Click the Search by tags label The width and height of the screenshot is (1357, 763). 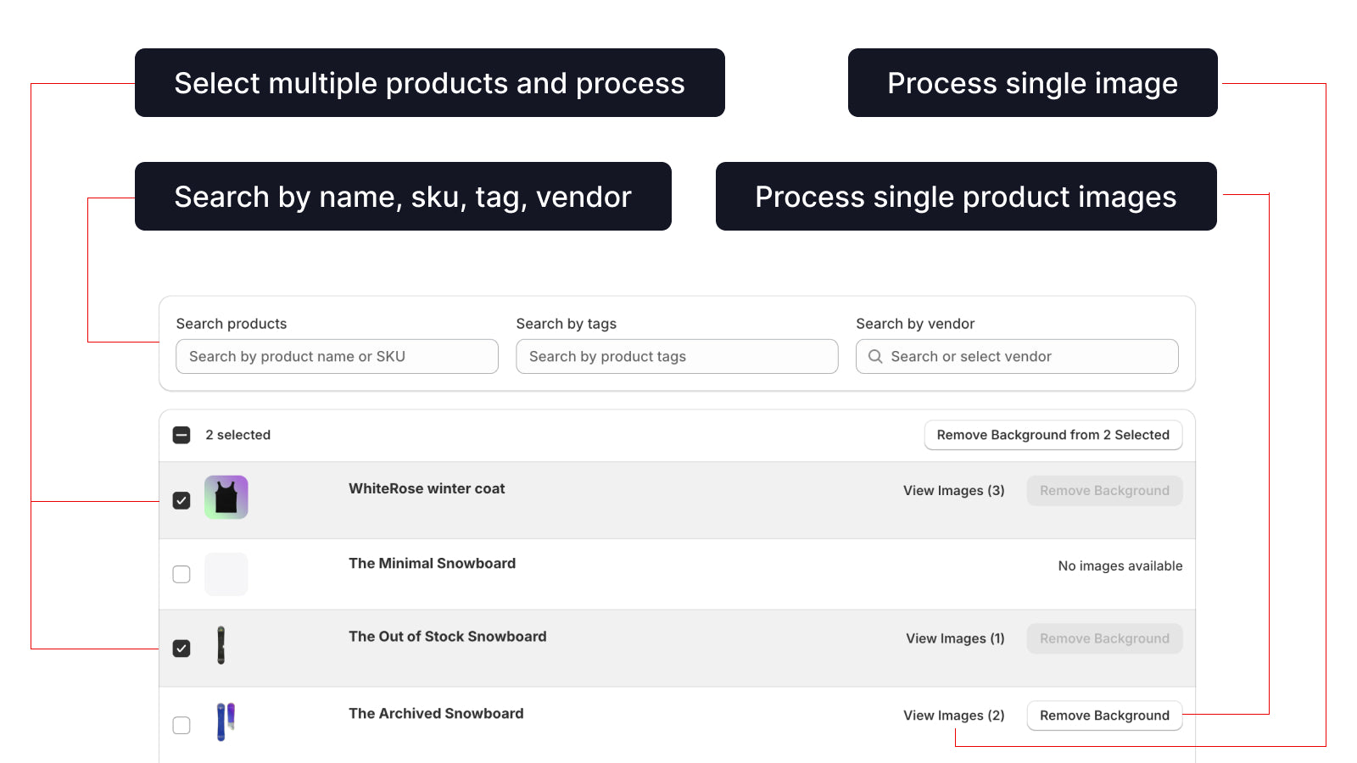click(567, 324)
